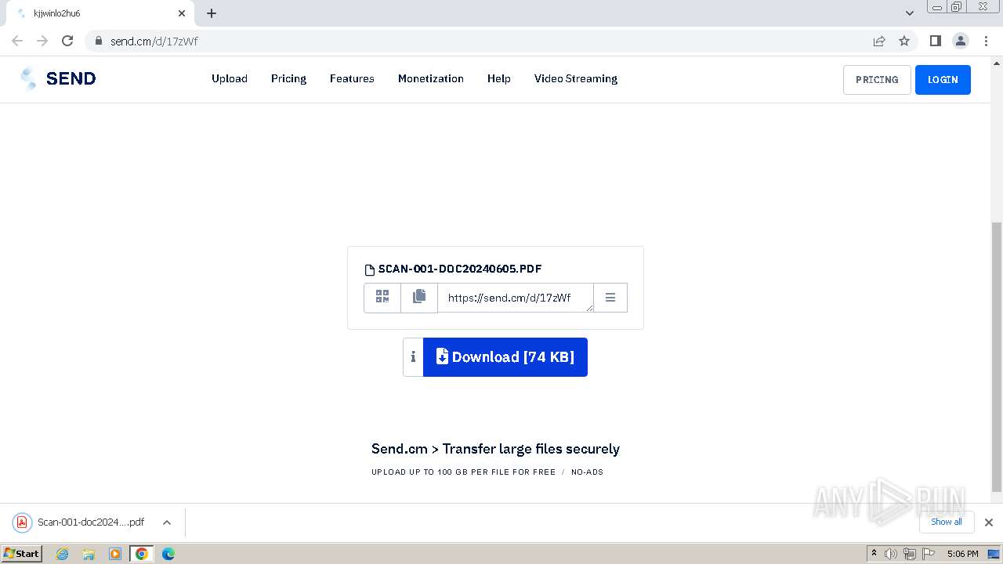This screenshot has width=1003, height=564.
Task: Click the browser forward arrow
Action: tap(42, 41)
